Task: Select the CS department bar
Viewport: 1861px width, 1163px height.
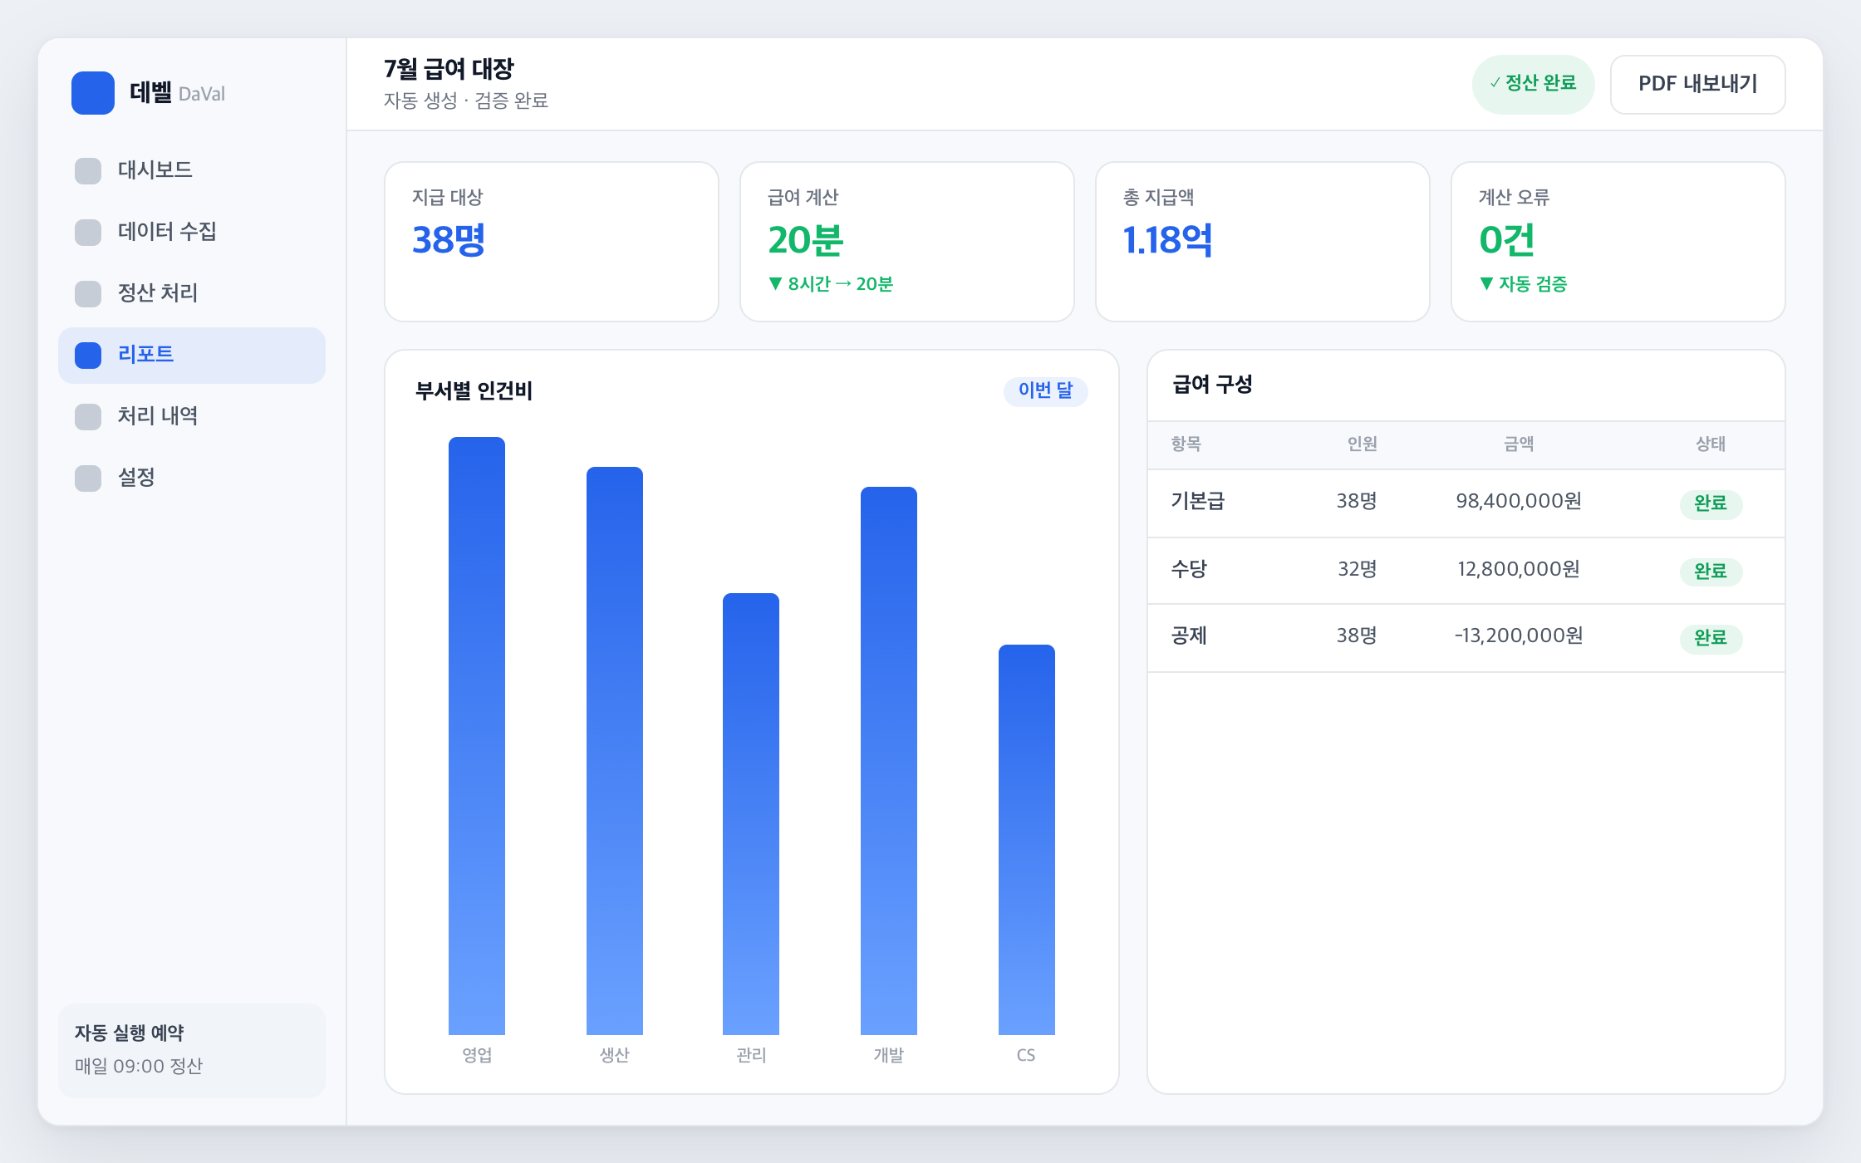Action: (x=1027, y=839)
